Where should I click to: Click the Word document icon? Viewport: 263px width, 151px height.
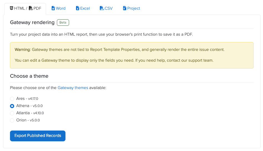tap(53, 8)
